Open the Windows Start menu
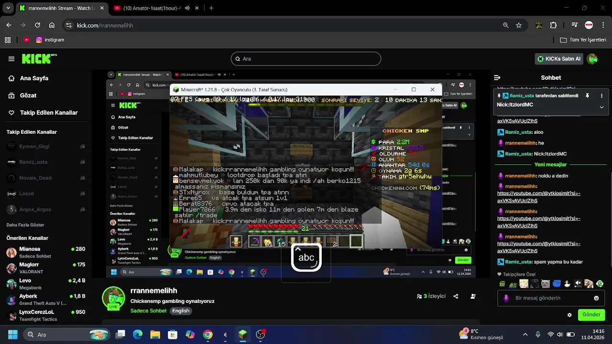The height and width of the screenshot is (344, 612). coord(13,334)
